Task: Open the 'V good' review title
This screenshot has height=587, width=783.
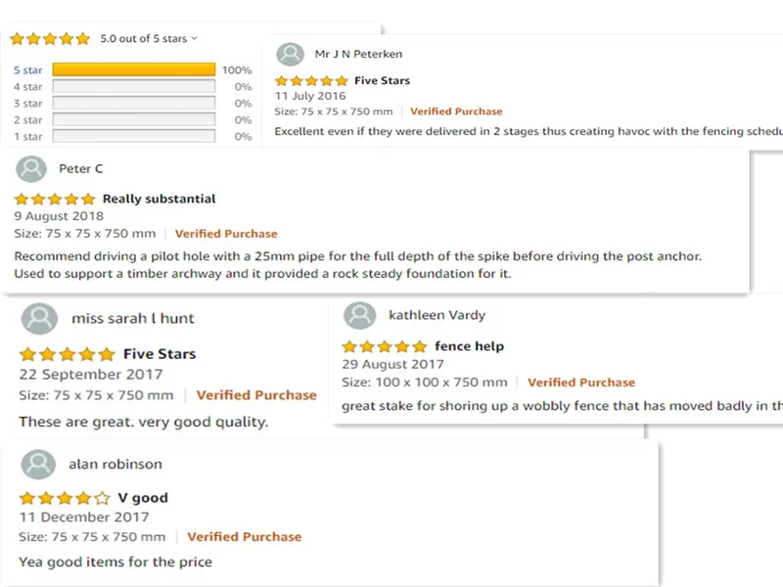Action: tap(143, 498)
